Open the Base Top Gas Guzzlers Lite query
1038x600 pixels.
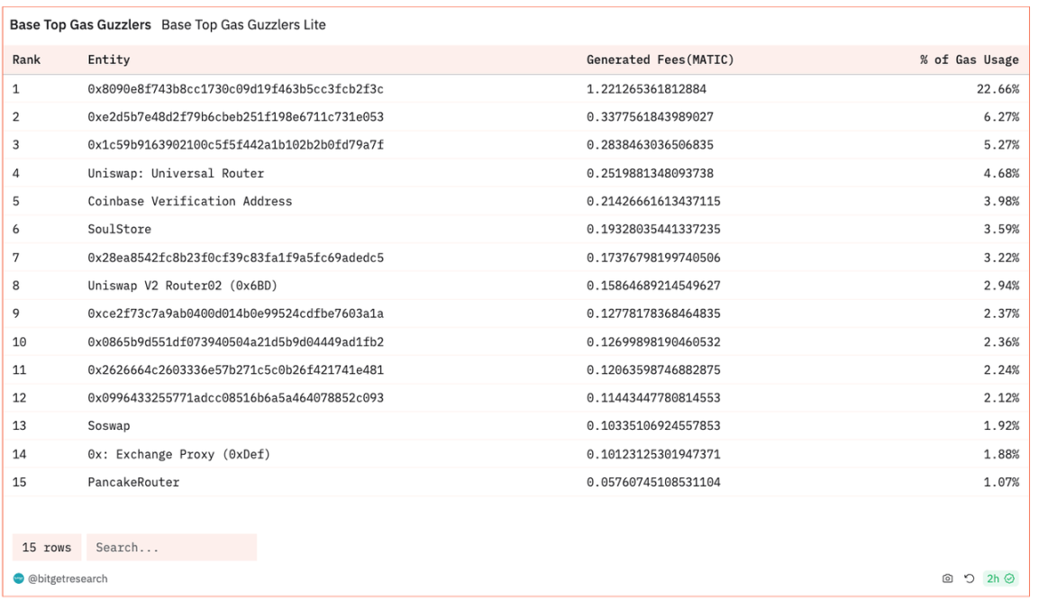pos(243,25)
